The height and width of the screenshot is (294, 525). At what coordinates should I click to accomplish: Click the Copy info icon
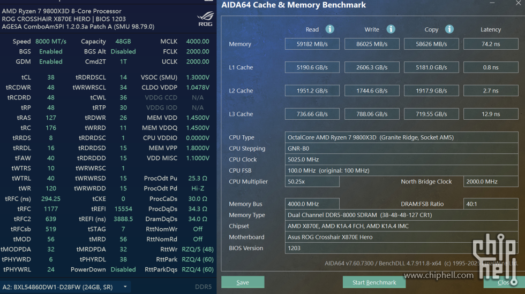tap(449, 29)
